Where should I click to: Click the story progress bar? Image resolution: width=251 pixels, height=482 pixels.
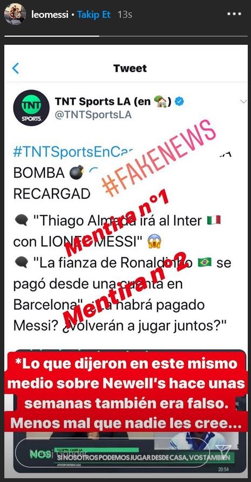pos(126,36)
